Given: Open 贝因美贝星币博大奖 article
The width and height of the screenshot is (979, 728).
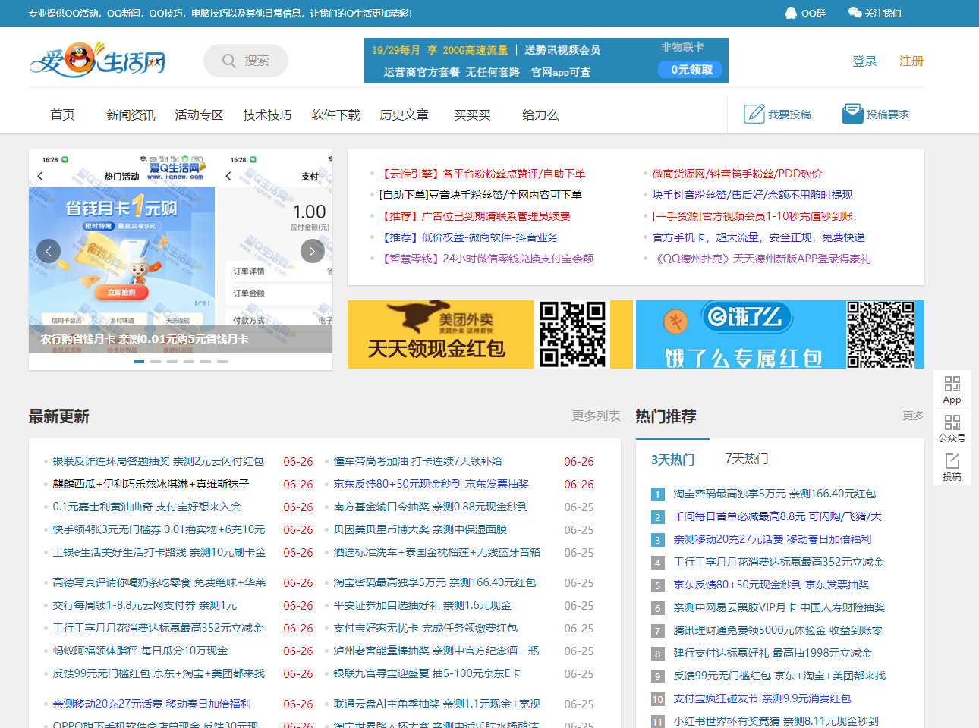Looking at the screenshot, I should [420, 529].
